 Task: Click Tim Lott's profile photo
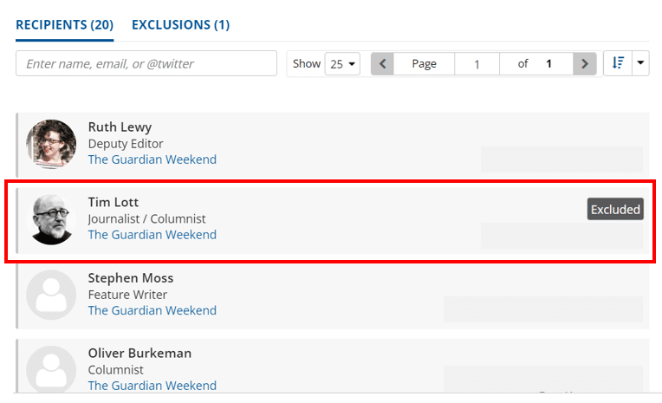coord(51,218)
